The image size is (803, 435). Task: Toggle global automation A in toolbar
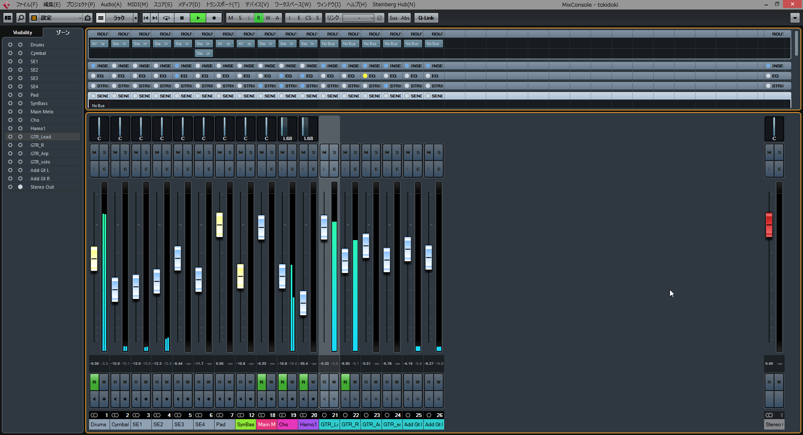pos(277,18)
